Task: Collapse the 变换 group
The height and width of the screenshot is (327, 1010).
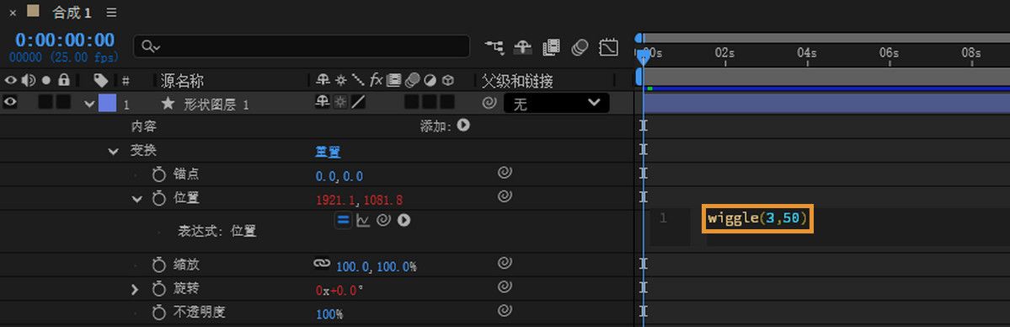Action: pos(114,152)
